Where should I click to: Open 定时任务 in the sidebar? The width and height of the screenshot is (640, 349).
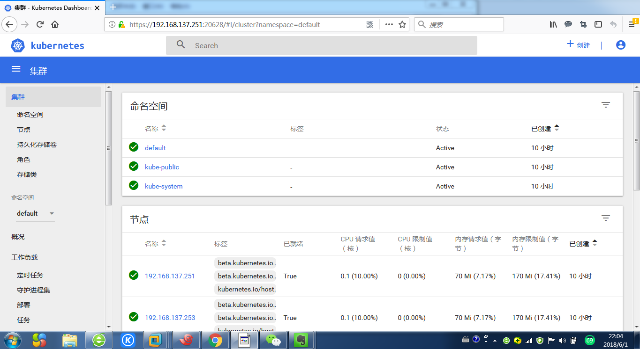tap(30, 275)
